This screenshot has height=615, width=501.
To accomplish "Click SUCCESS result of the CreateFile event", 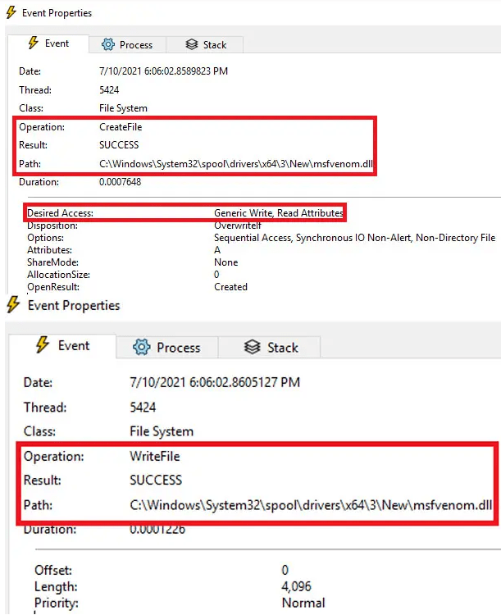I will coord(119,145).
